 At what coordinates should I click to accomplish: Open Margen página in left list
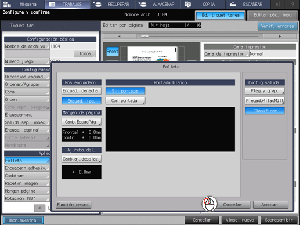pyautogui.click(x=27, y=191)
